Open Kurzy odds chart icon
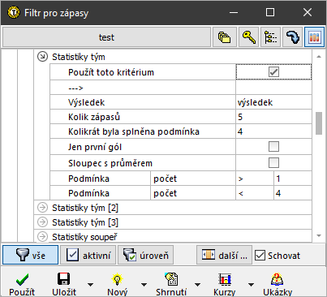 (x=225, y=284)
